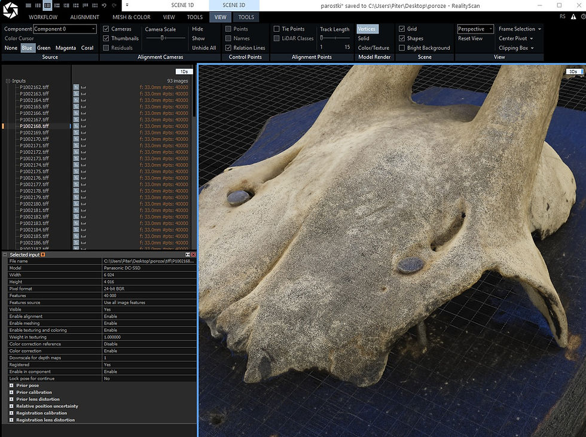Click the undo arrow in title bar
This screenshot has height=437, width=586.
(x=103, y=5)
